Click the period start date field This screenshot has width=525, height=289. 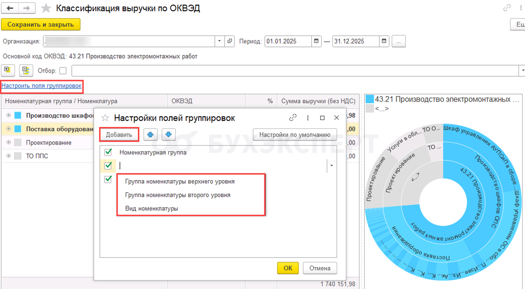click(x=287, y=41)
